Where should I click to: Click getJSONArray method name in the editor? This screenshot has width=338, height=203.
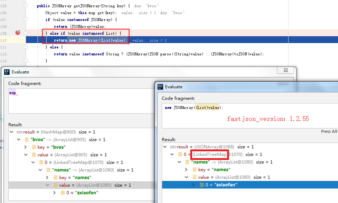coord(87,6)
